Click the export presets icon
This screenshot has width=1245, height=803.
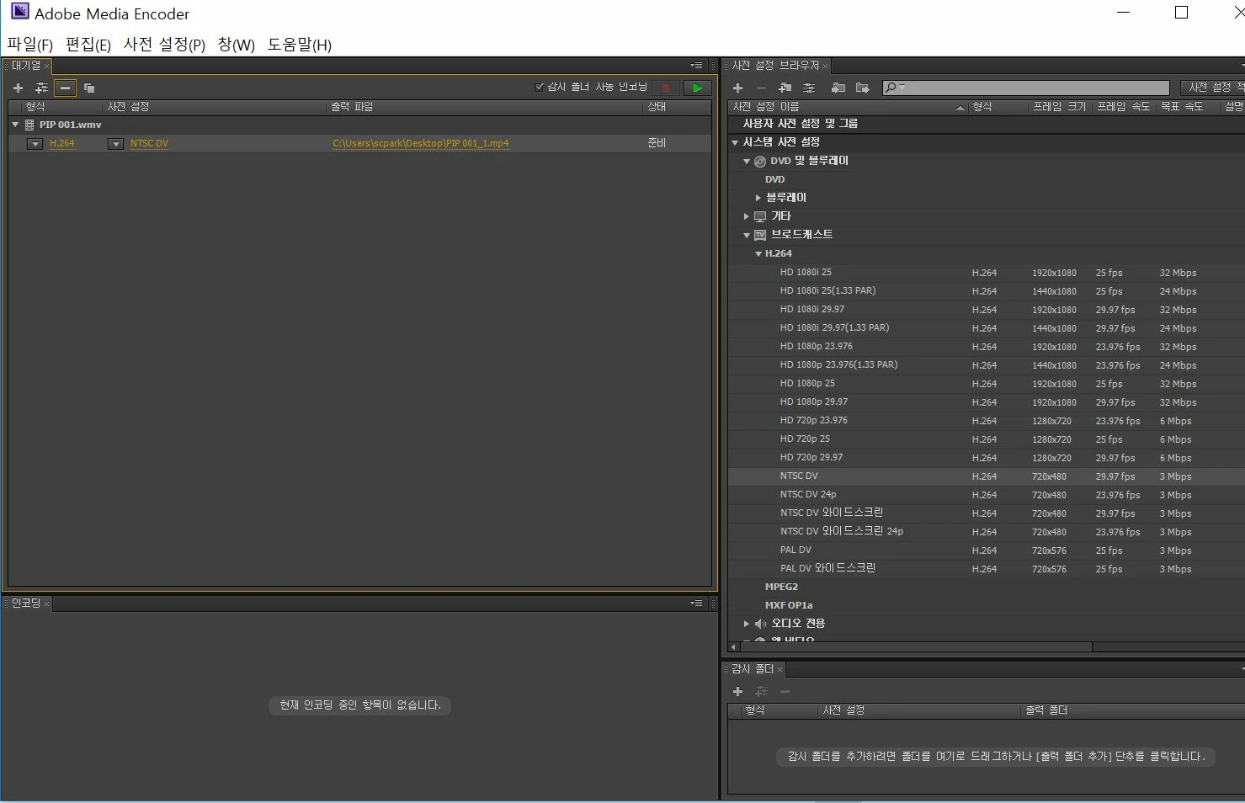pos(862,88)
